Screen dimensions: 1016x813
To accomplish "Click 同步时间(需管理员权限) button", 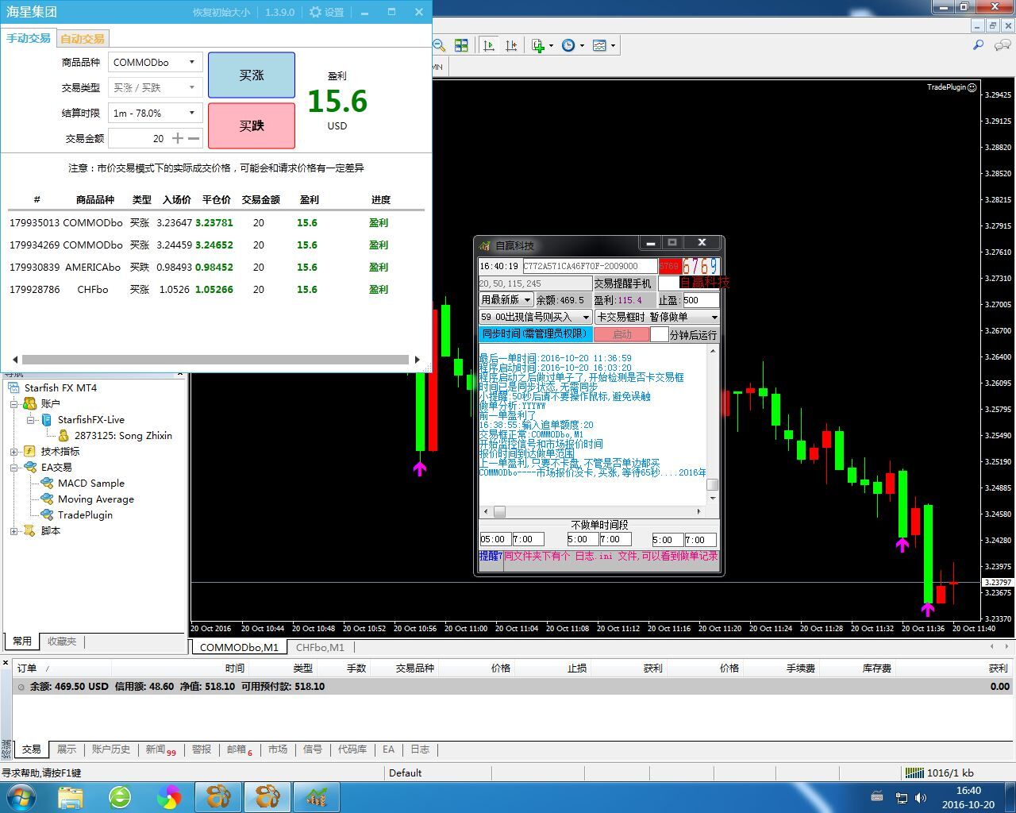I will [x=535, y=334].
